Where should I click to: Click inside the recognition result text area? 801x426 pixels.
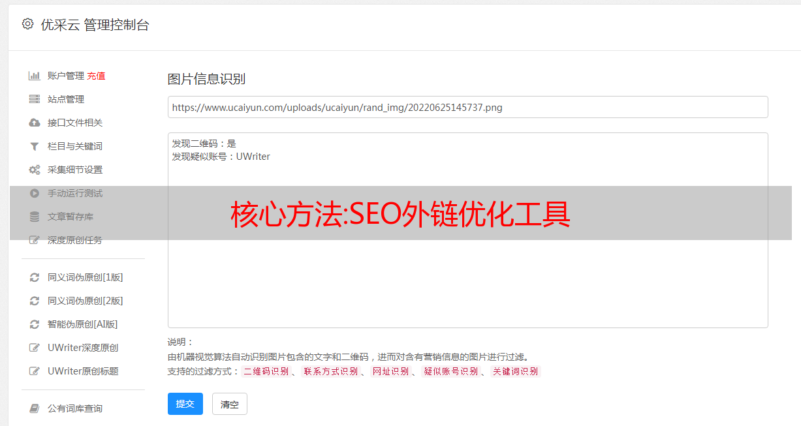click(x=467, y=230)
